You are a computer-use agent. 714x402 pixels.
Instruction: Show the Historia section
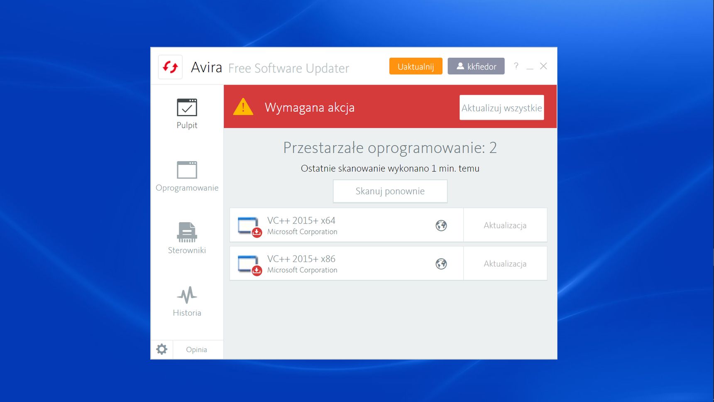click(187, 301)
